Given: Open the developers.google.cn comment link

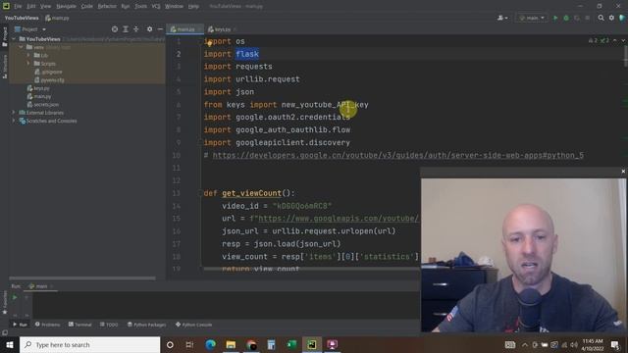Looking at the screenshot, I should click(398, 155).
